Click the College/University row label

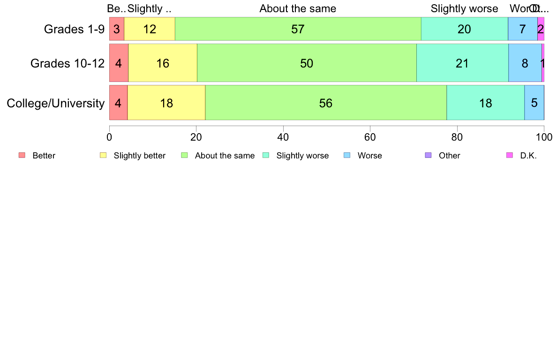[x=56, y=103]
